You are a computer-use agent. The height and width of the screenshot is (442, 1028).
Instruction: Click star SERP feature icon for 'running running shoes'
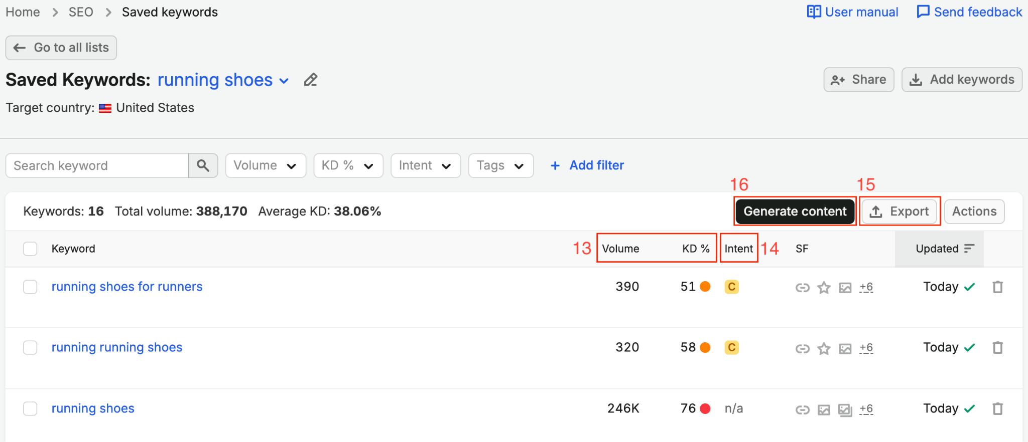(824, 348)
